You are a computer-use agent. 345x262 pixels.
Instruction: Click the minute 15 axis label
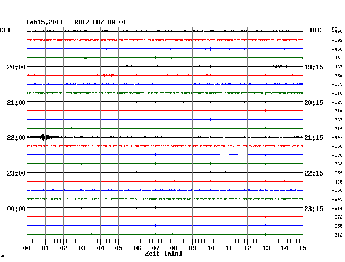[x=303, y=248]
